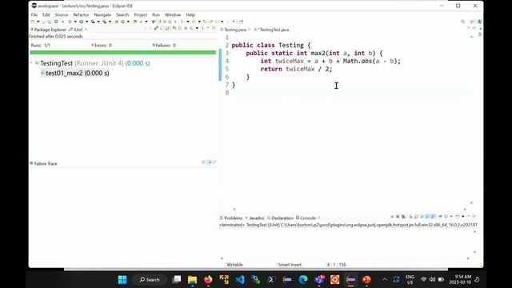Switch to the Declaration tab
Image resolution: width=512 pixels, height=288 pixels.
(280, 218)
